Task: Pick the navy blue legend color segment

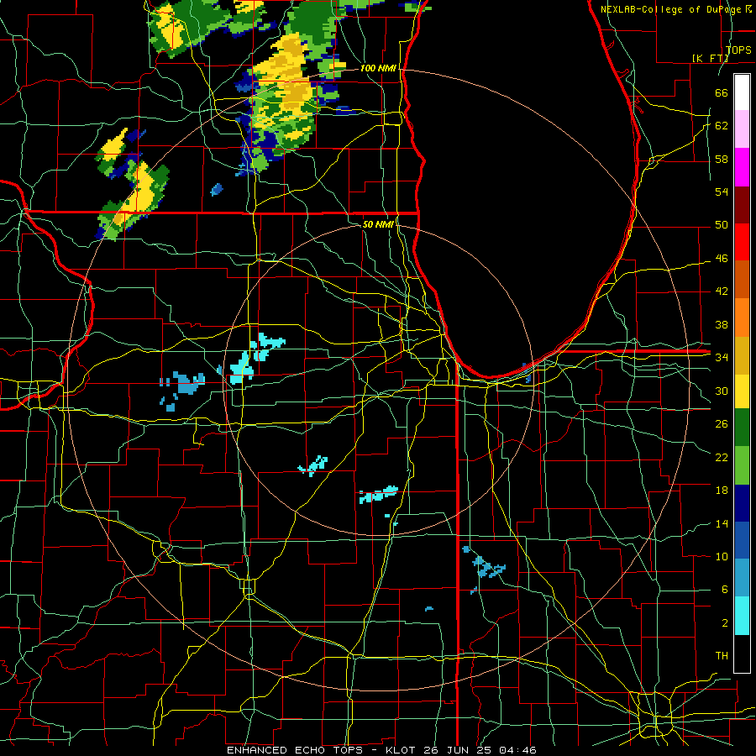Action: pos(742,503)
